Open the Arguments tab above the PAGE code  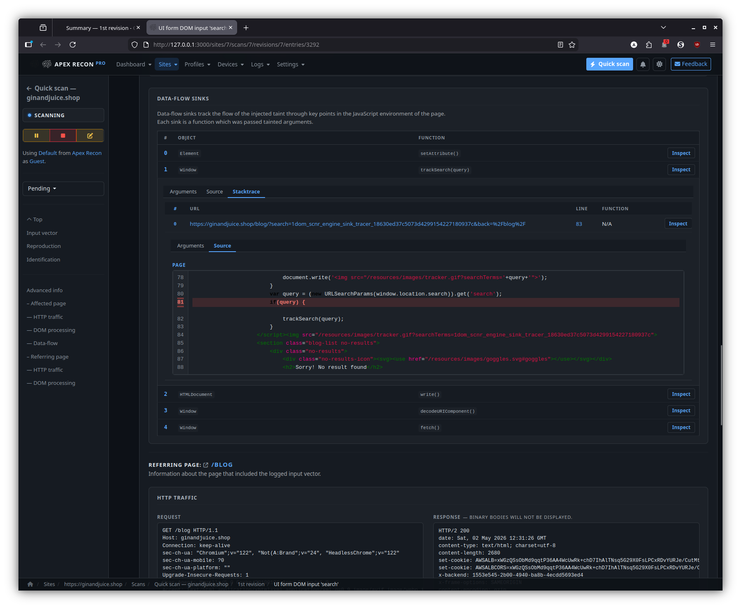coord(190,245)
